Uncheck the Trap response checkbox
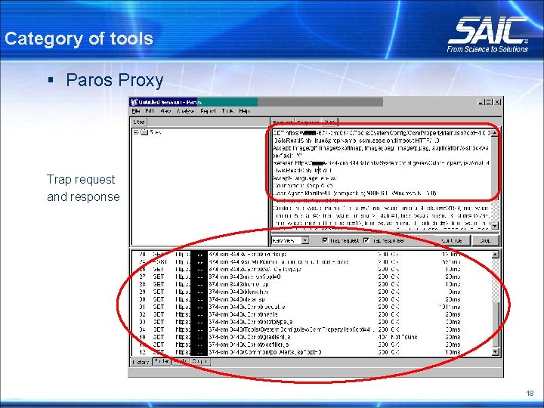Image resolution: width=544 pixels, height=408 pixels. [366, 240]
